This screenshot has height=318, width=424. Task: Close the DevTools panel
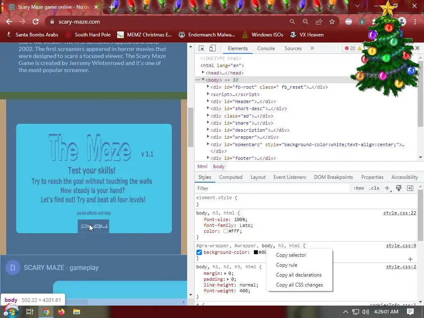click(x=417, y=48)
